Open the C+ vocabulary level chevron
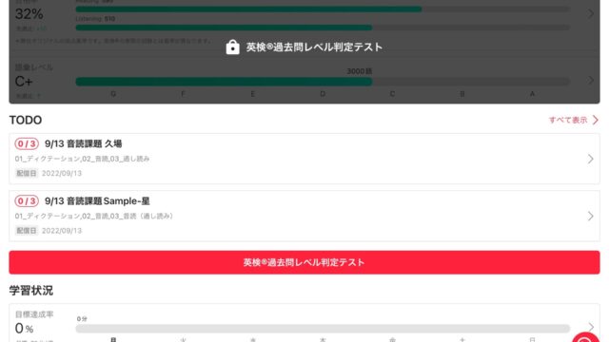 tap(591, 80)
